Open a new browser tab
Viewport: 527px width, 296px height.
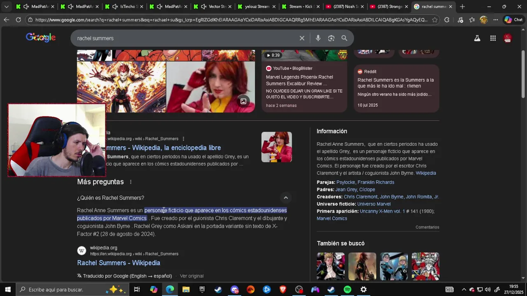462,7
